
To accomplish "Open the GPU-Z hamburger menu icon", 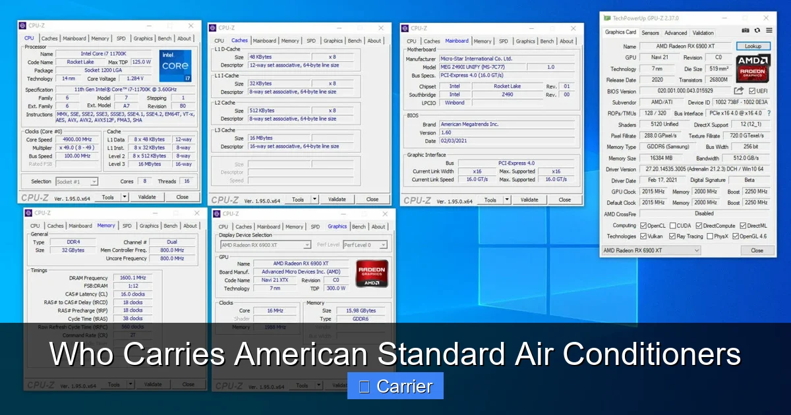I will (x=768, y=31).
